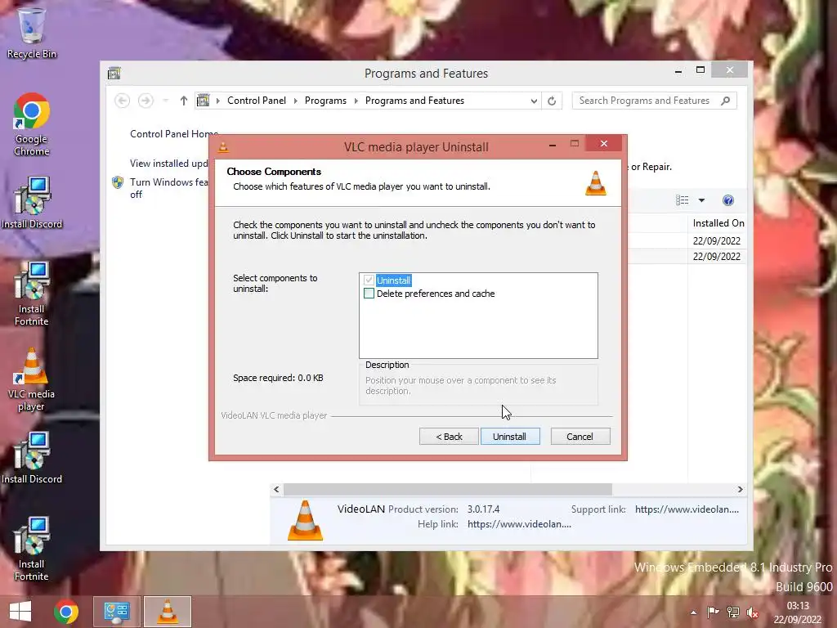Click the Programs and Features window icon

pyautogui.click(x=114, y=73)
